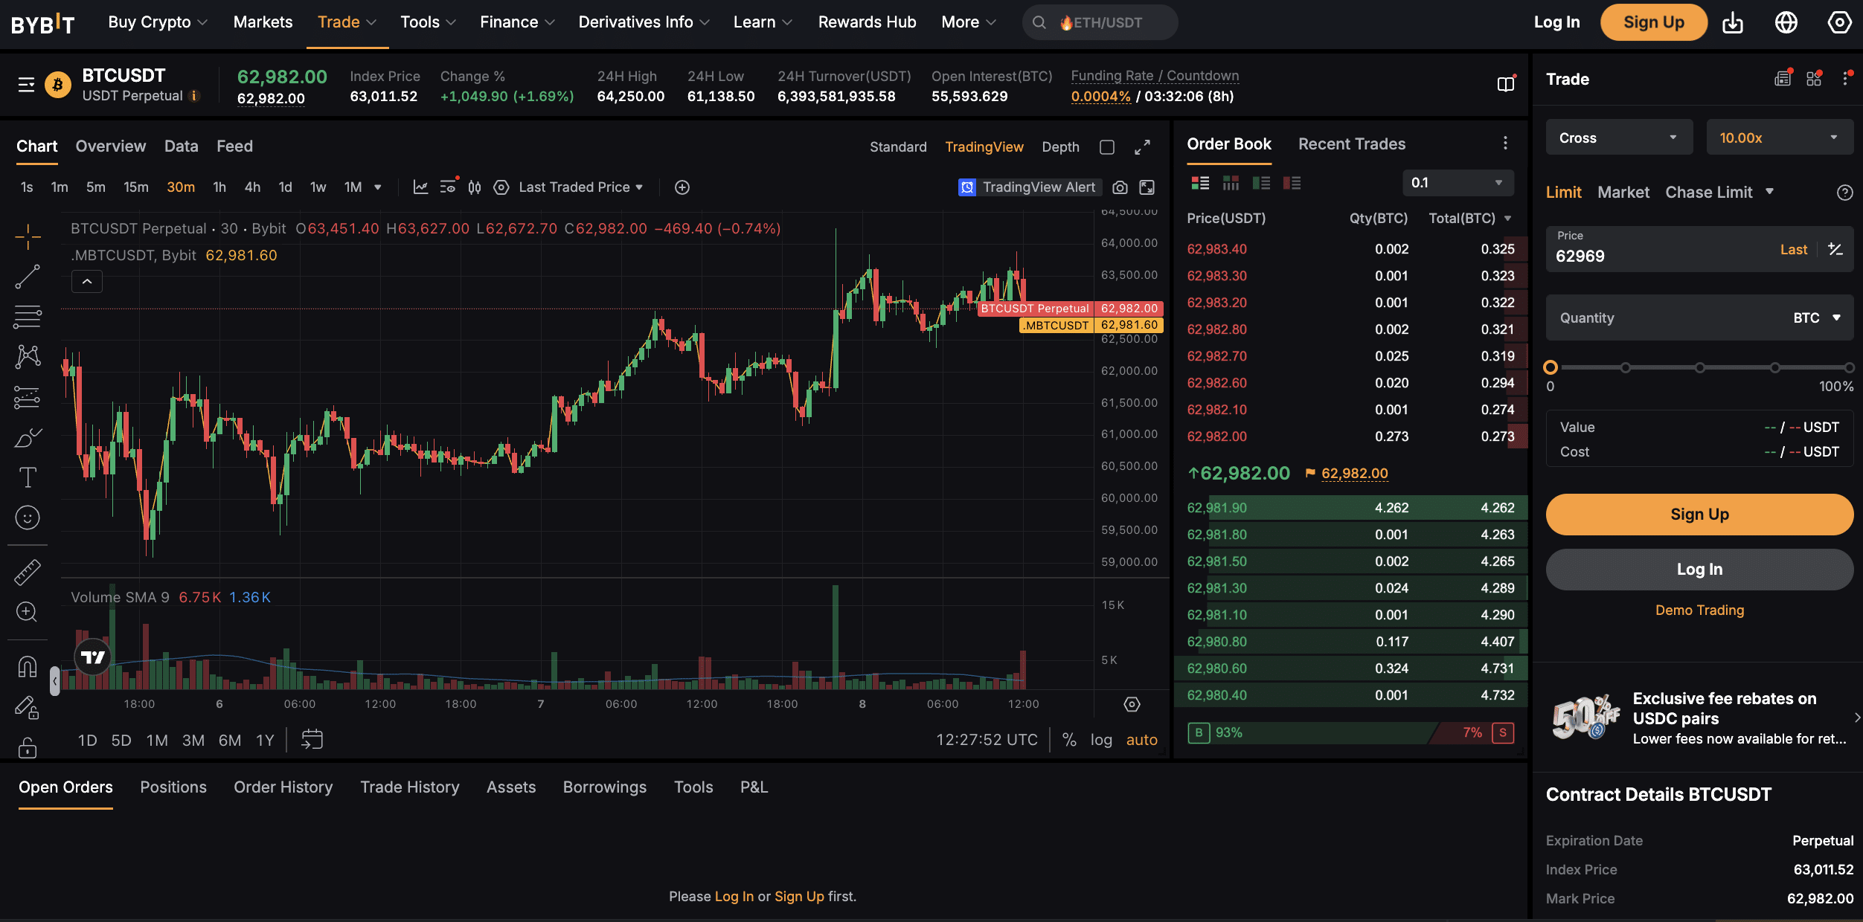1863x922 pixels.
Task: Open the order book more options menu
Action: [1505, 143]
